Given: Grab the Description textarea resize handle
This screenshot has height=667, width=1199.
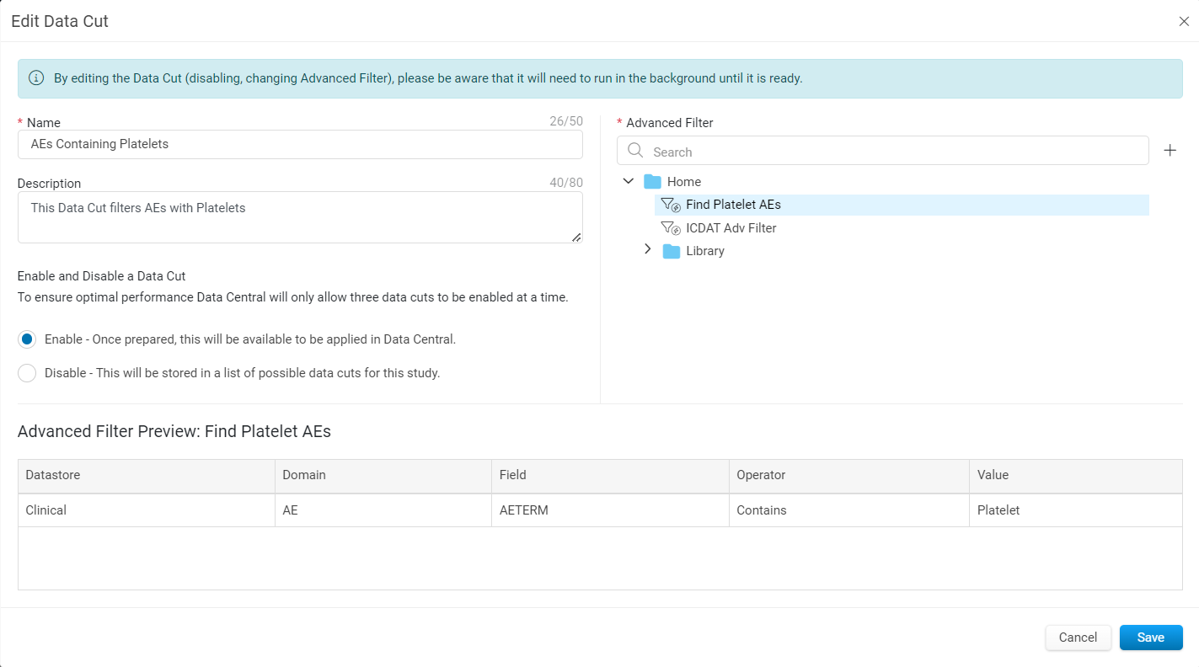Looking at the screenshot, I should tap(576, 237).
